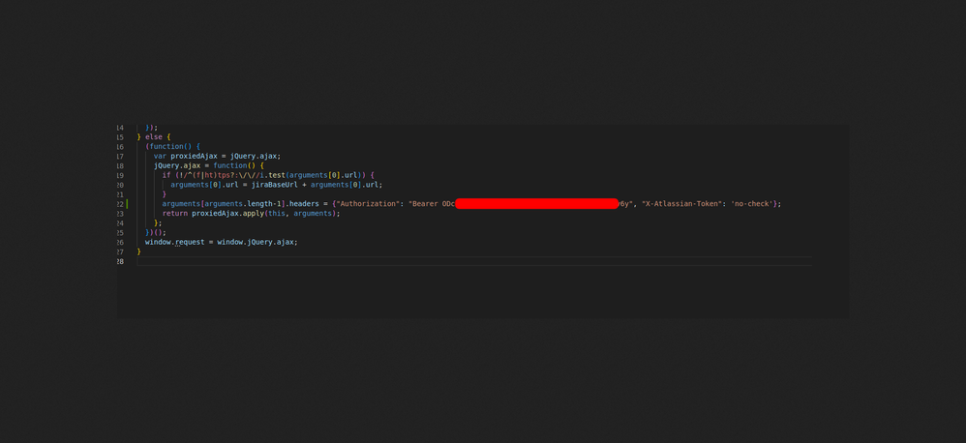Click the green change marker beside line 22
The image size is (966, 443).
[128, 204]
